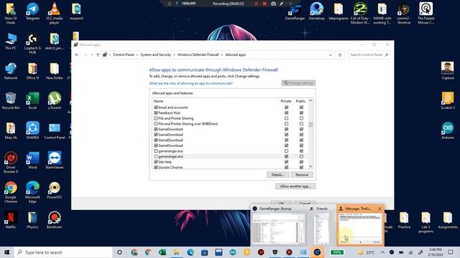Open Logitech G HUB desktop icon
The height and width of the screenshot is (258, 460).
(x=32, y=43)
